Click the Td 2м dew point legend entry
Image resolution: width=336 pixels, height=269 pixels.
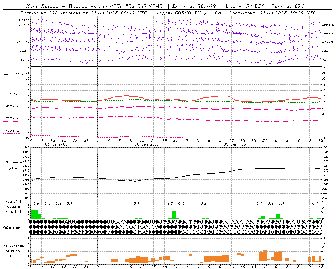(12, 94)
